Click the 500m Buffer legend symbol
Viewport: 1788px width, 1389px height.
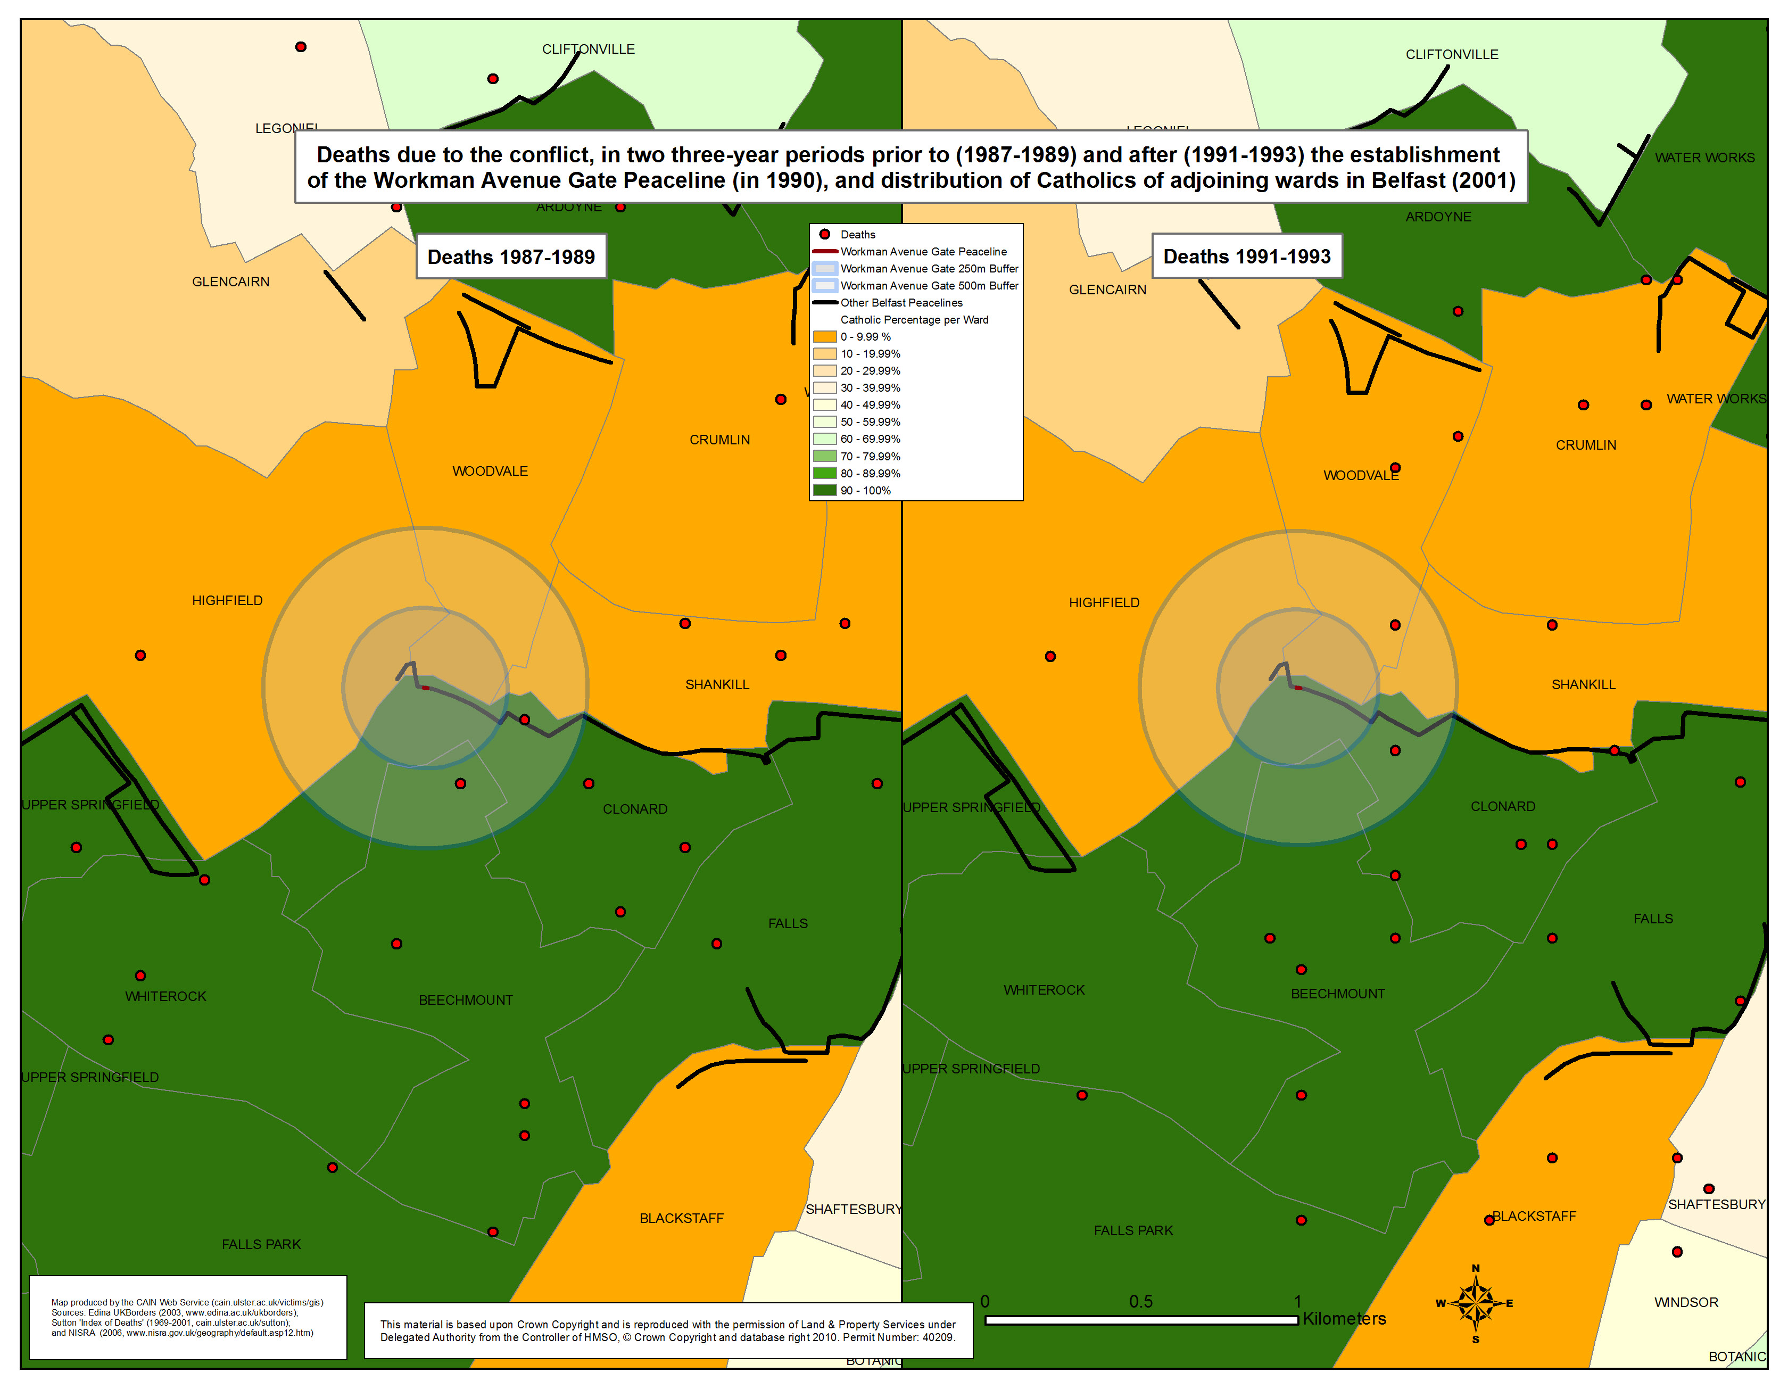[x=824, y=286]
